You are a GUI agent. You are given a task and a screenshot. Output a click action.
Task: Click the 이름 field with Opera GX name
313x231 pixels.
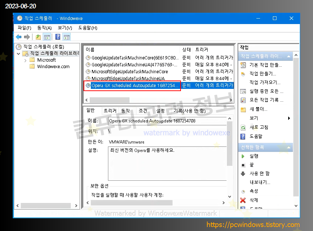coord(167,121)
